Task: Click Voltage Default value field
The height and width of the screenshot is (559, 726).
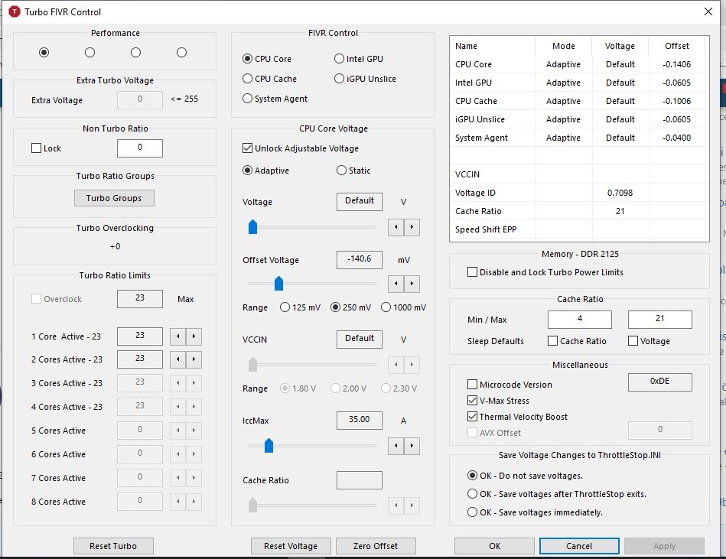Action: point(360,202)
